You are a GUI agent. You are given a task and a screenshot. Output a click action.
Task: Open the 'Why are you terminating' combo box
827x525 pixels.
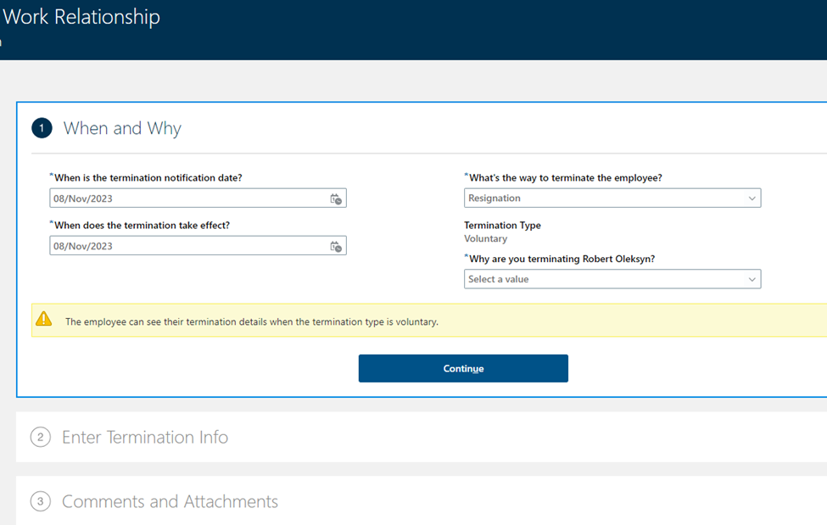click(x=612, y=279)
